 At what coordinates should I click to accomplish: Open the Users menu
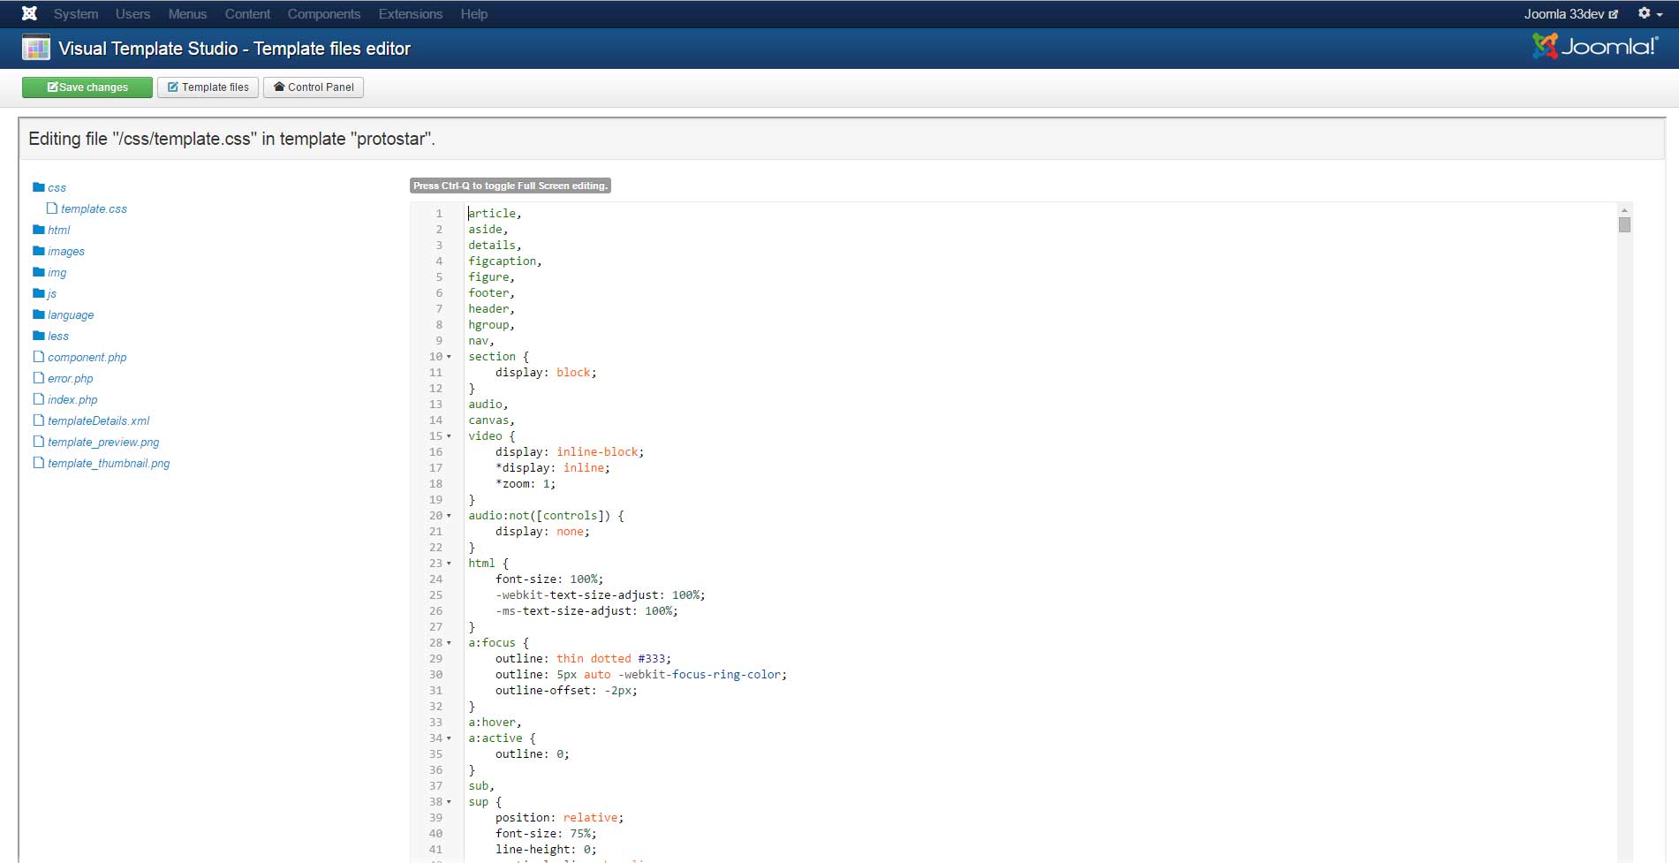point(132,14)
